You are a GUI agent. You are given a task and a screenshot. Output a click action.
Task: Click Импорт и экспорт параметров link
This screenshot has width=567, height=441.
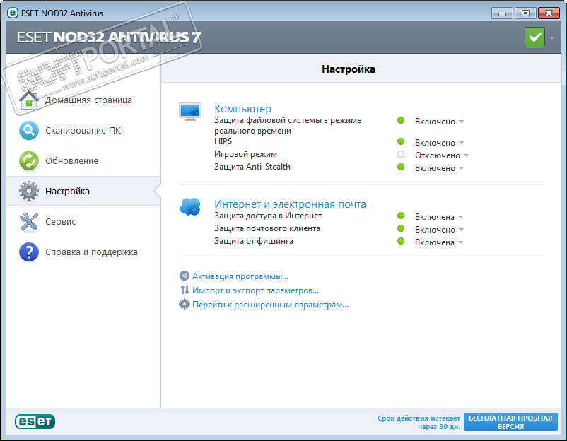tap(255, 290)
